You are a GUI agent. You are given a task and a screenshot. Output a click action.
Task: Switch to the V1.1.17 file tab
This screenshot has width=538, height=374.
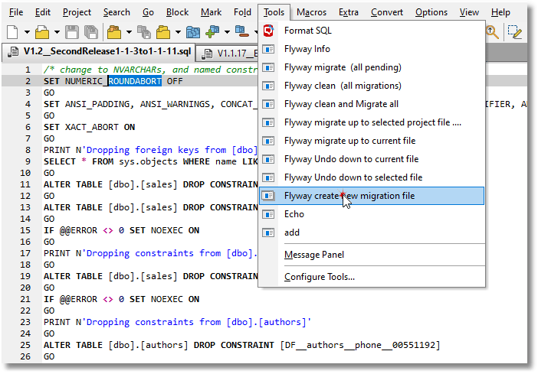[x=227, y=54]
